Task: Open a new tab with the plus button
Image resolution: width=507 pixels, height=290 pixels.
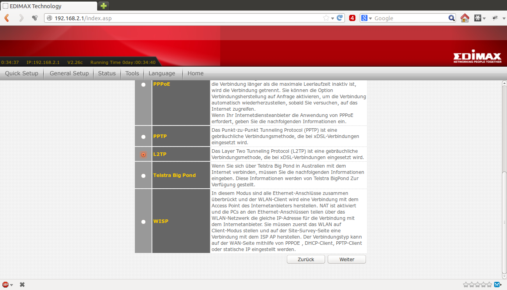Action: tap(104, 6)
